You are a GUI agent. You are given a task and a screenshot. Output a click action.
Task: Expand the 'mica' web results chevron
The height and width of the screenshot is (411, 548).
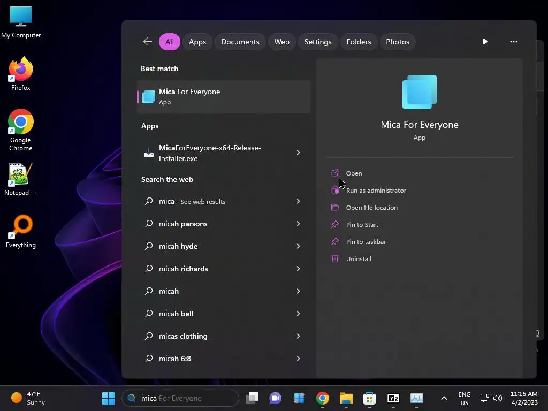click(x=298, y=201)
